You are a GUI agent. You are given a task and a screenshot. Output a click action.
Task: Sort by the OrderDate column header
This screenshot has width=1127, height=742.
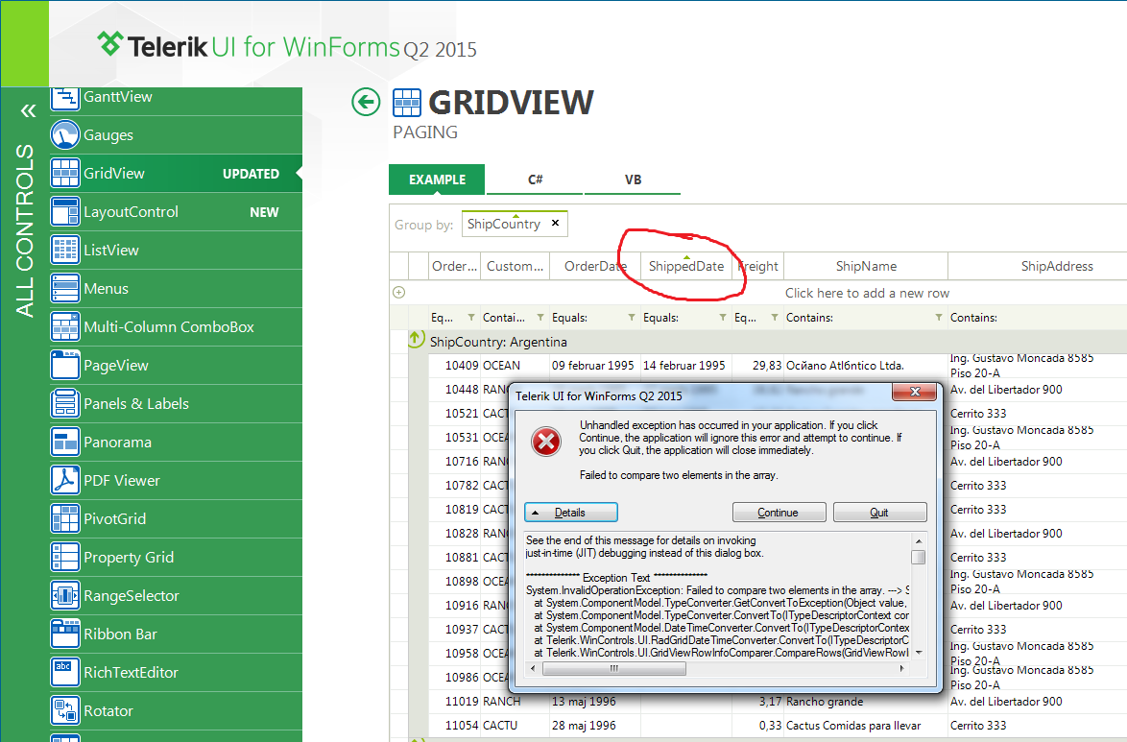click(595, 266)
